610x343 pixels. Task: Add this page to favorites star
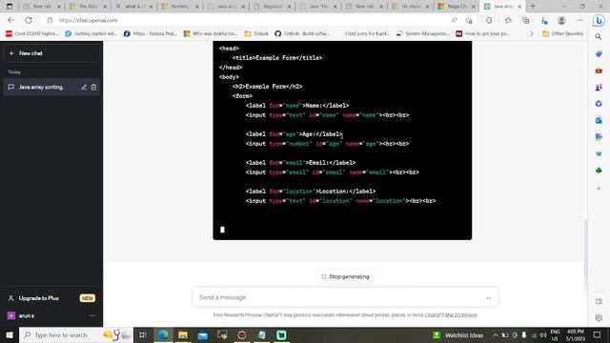click(469, 20)
